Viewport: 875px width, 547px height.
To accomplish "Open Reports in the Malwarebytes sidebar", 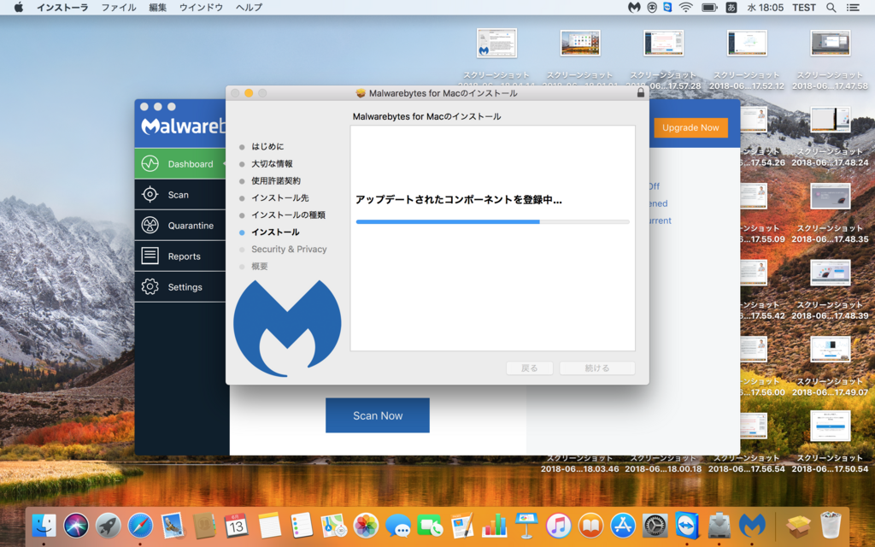I will [x=179, y=256].
